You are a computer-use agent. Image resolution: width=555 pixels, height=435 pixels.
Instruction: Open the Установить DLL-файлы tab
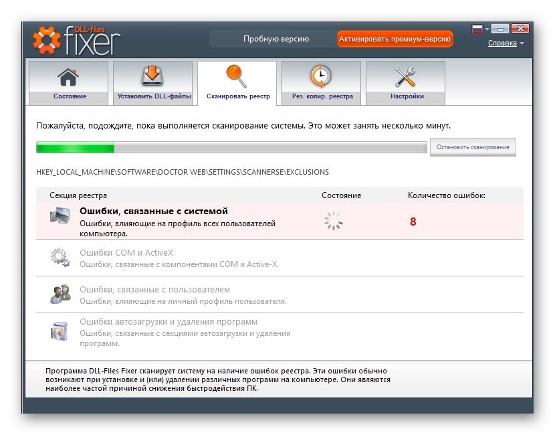[x=152, y=83]
